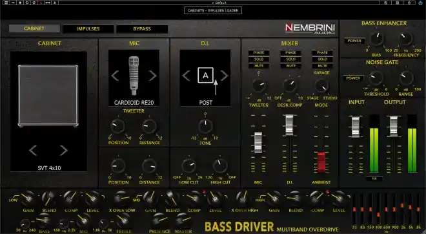Click the double-headed arrow toolbar icon

(x=48, y=3)
